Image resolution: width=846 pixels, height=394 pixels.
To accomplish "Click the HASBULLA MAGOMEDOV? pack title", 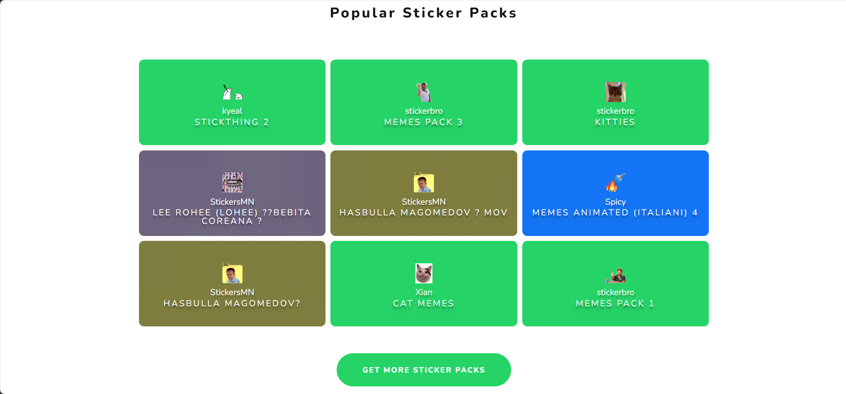I will [232, 304].
